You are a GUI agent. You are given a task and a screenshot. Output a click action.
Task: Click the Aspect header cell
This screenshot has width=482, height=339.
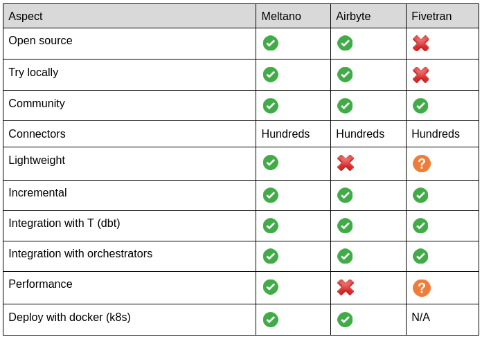(x=26, y=17)
